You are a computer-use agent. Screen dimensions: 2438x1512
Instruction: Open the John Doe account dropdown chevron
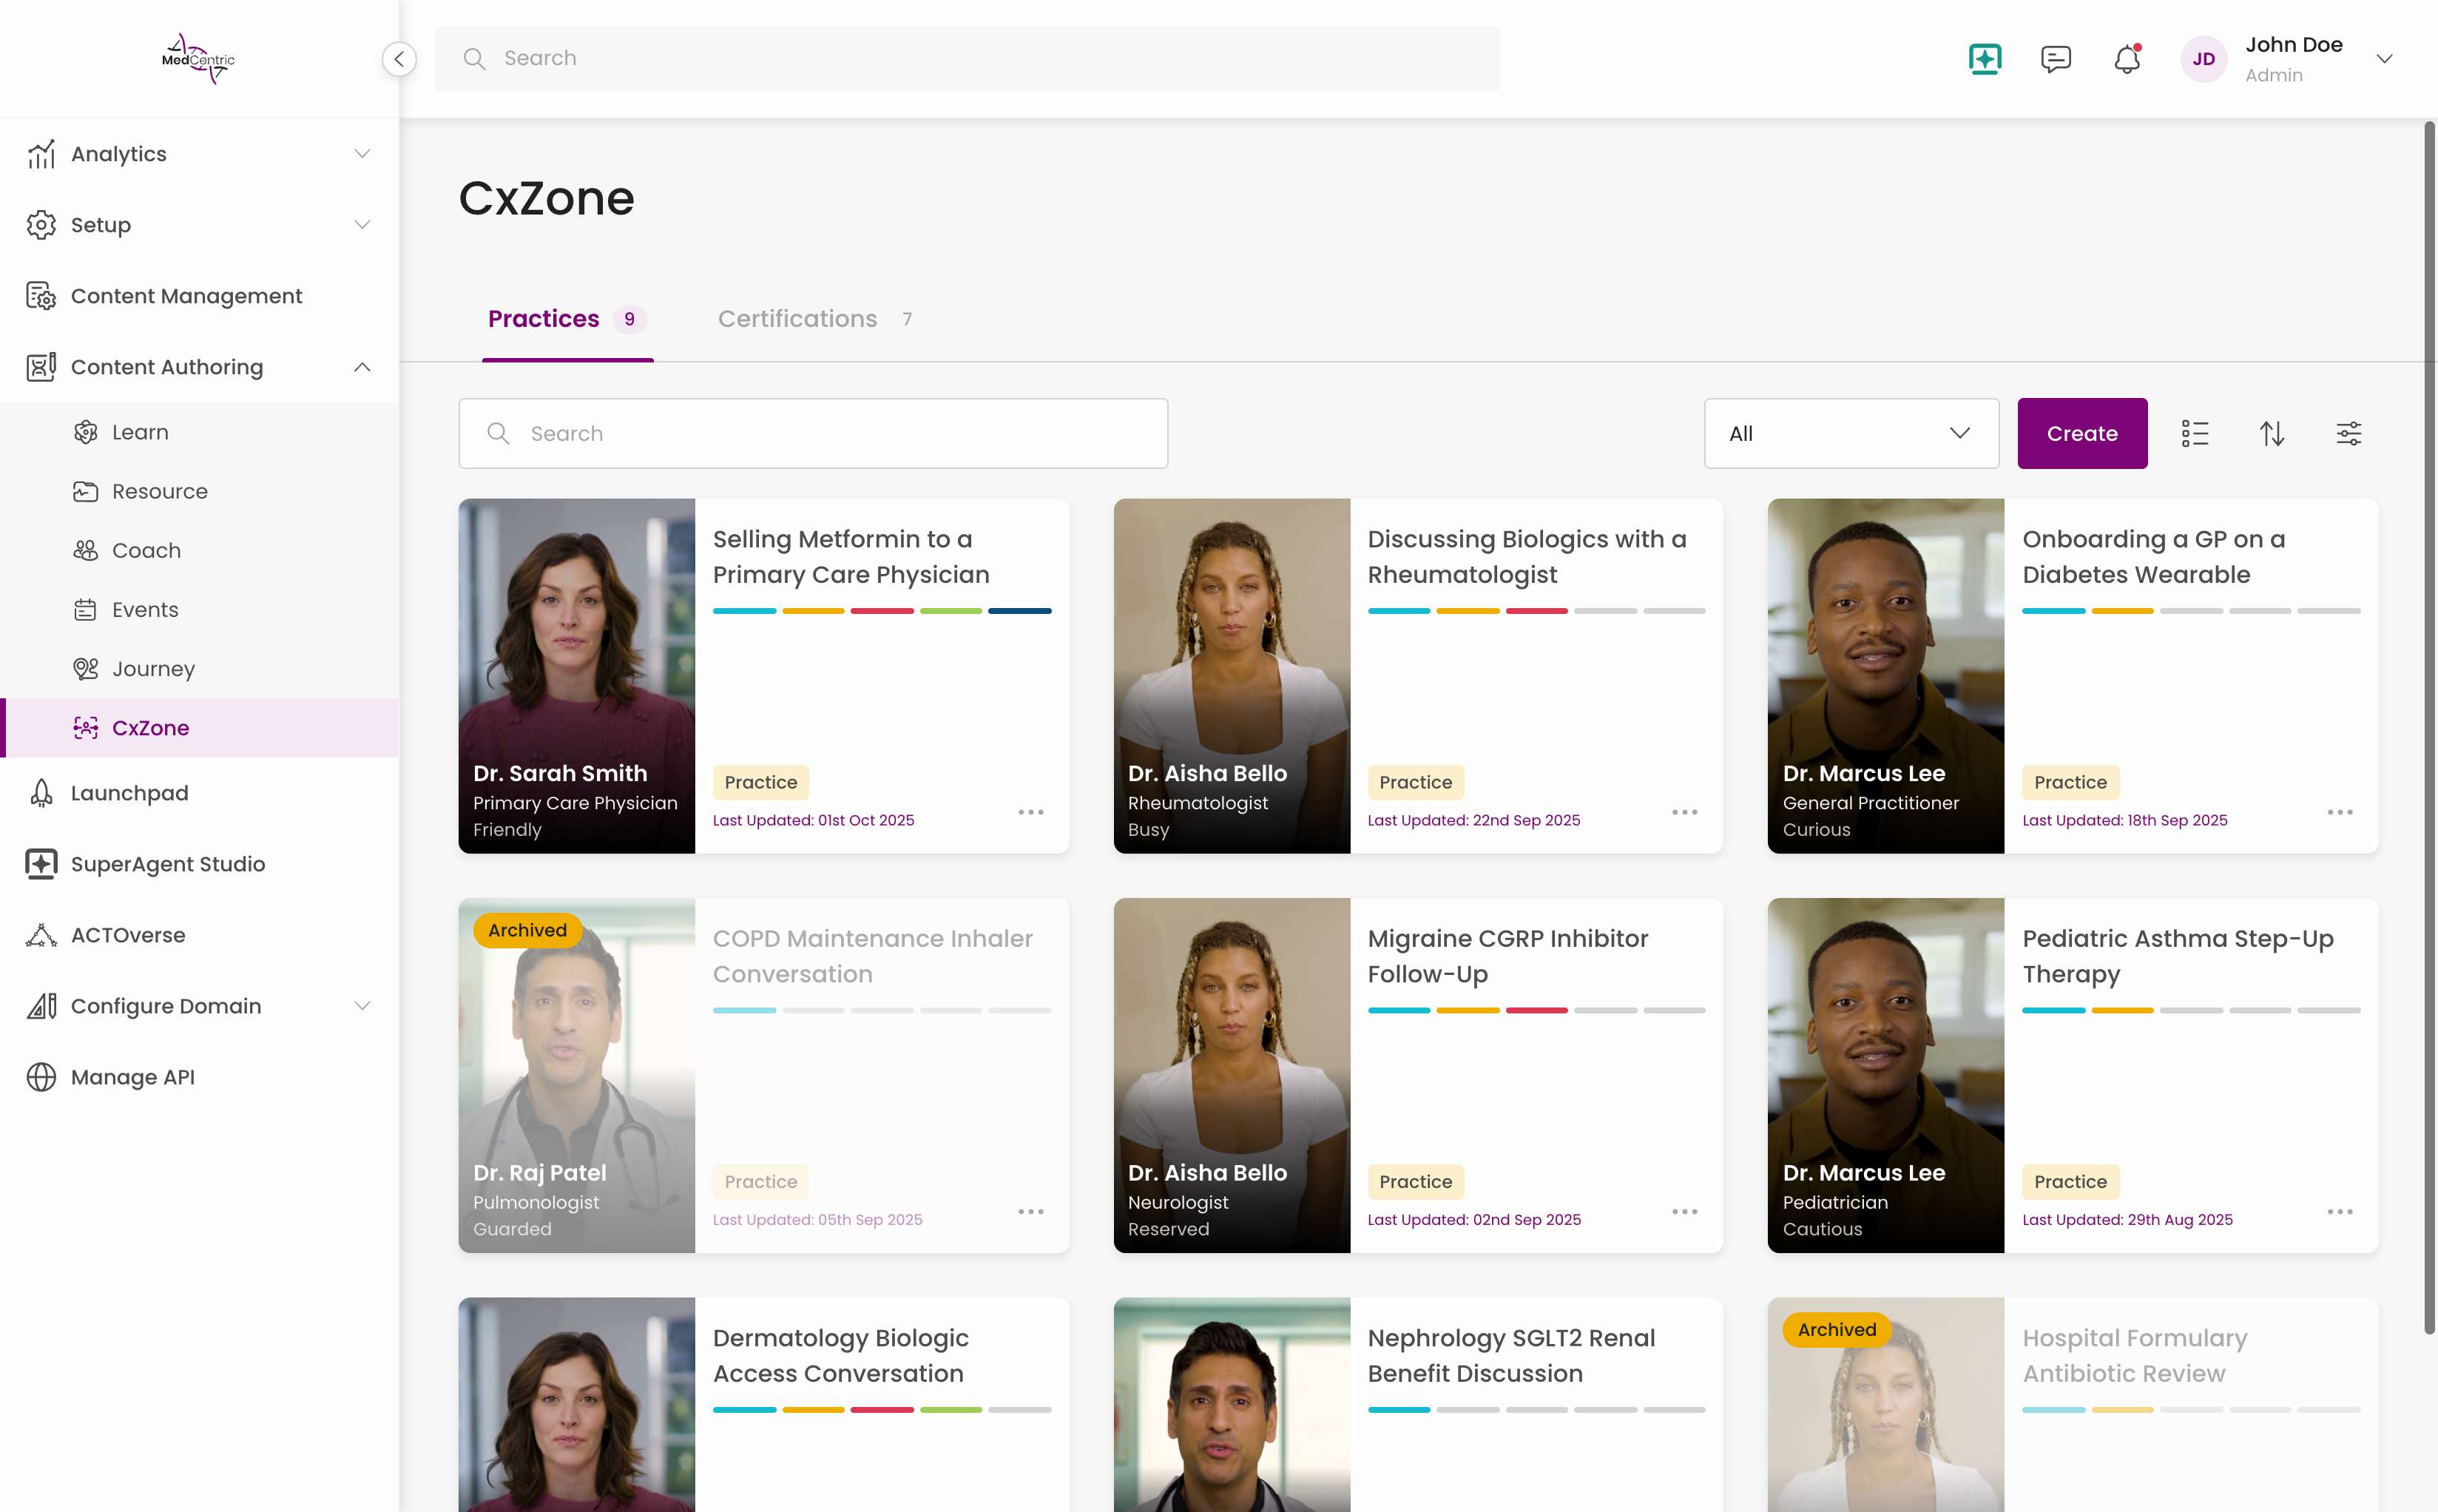point(2384,59)
